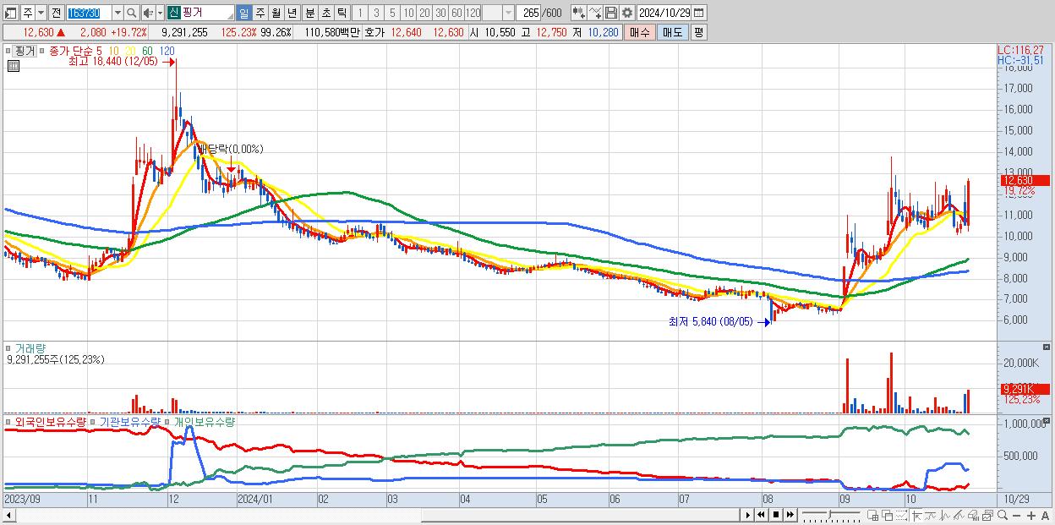Screen dimensions: 1055x525
Task: Click the stock code input 163730
Action: click(x=89, y=13)
